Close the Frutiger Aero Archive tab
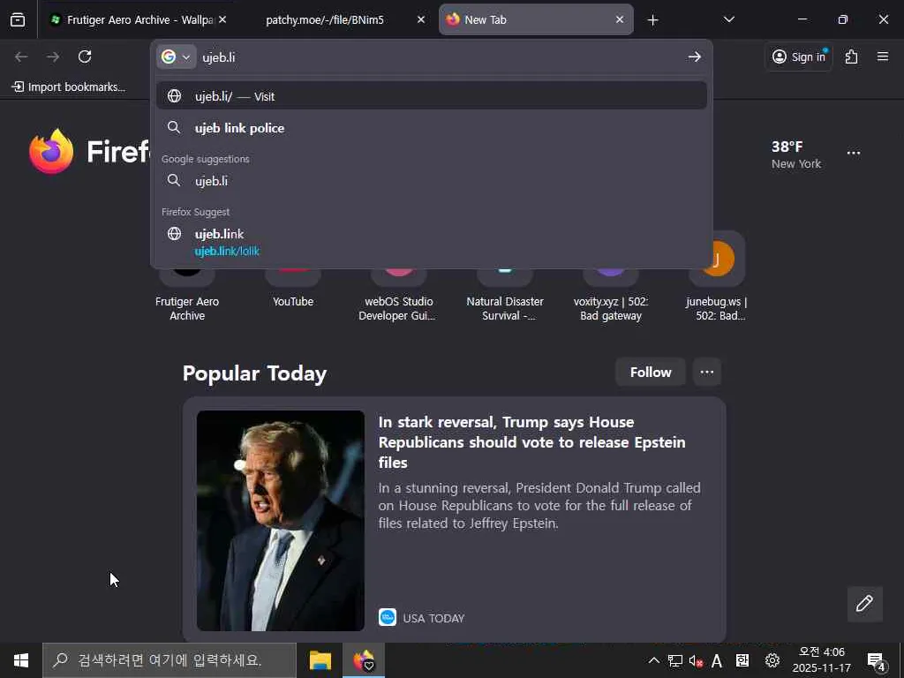This screenshot has width=904, height=678. [222, 19]
